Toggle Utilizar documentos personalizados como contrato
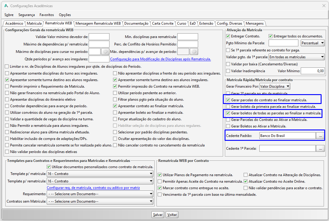329x221 pixels. (49, 167)
